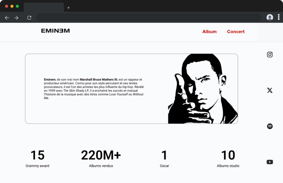
Task: Focus the browser address bar
Action: 149,18
